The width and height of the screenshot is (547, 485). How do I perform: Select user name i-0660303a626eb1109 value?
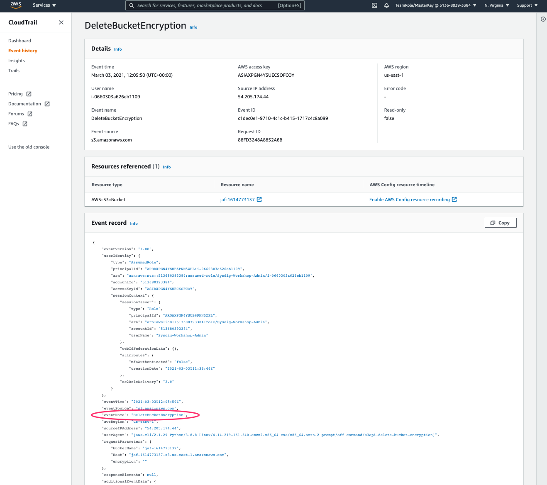click(x=116, y=97)
